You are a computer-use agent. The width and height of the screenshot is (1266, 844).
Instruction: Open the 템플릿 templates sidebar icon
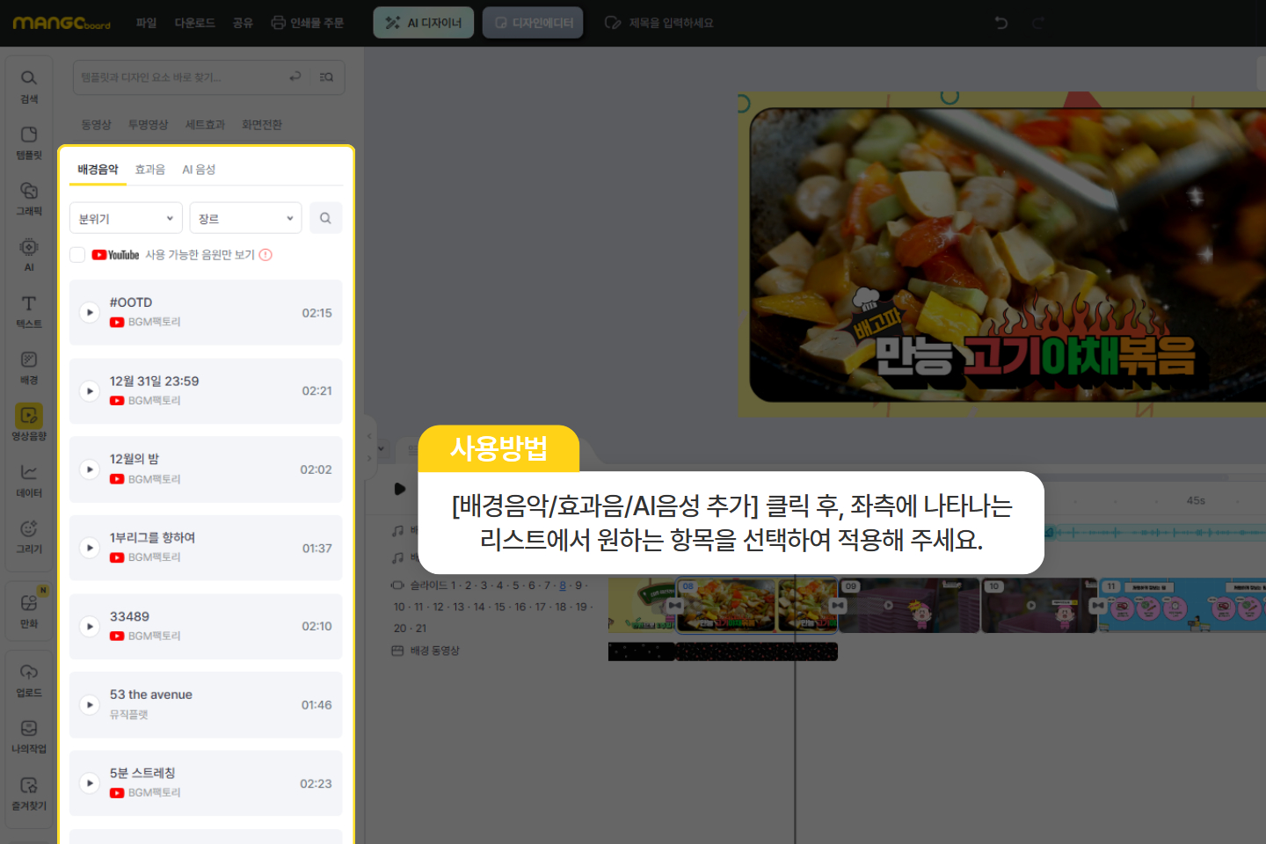coord(29,142)
